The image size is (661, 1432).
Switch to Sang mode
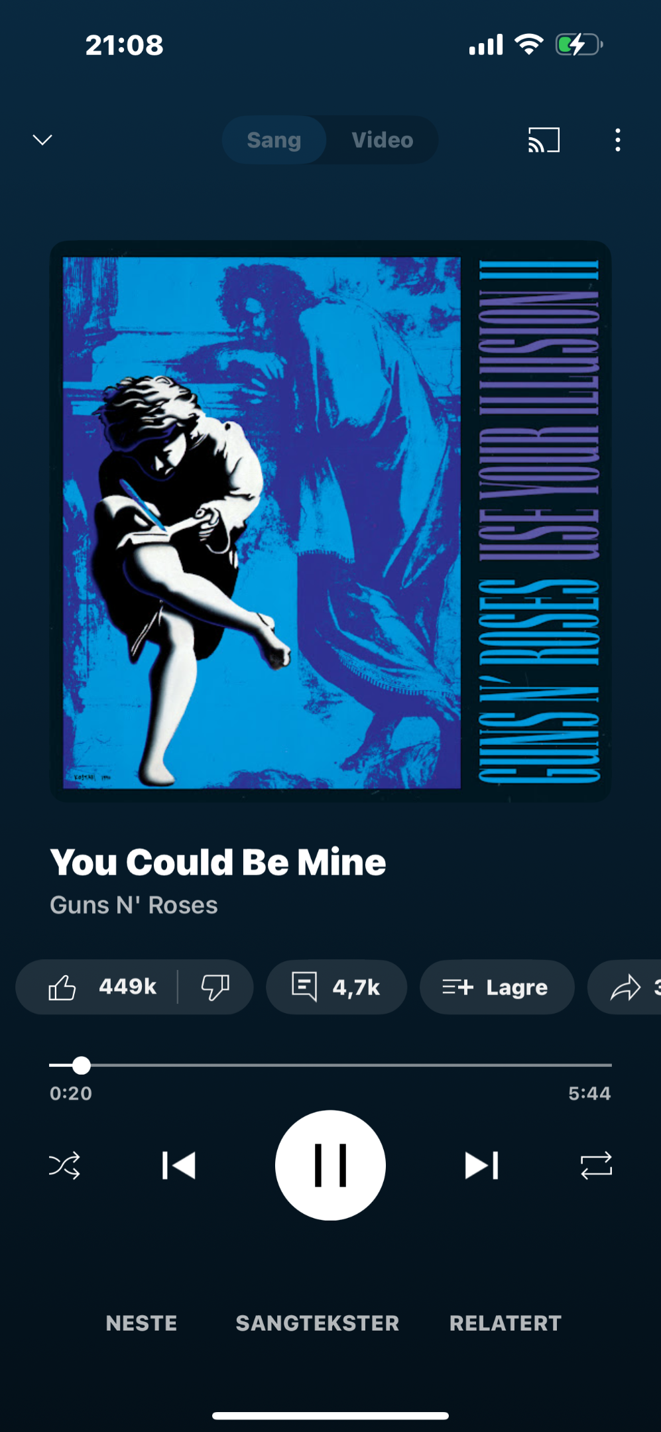pos(274,140)
